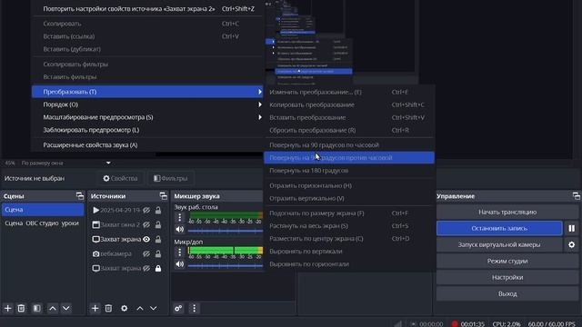Open the По размеру окна zoom dropdown
Screen dimensions: 582x327
pos(108,163)
